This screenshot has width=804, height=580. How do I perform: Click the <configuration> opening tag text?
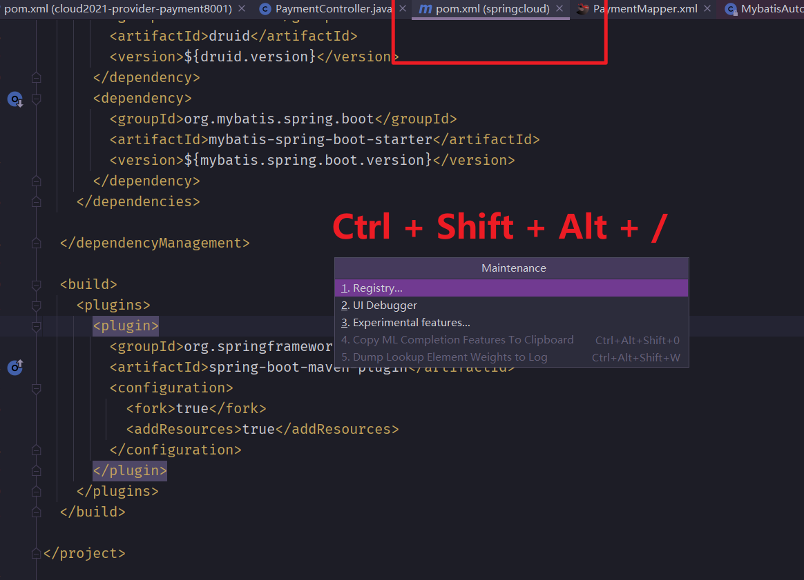coord(171,388)
